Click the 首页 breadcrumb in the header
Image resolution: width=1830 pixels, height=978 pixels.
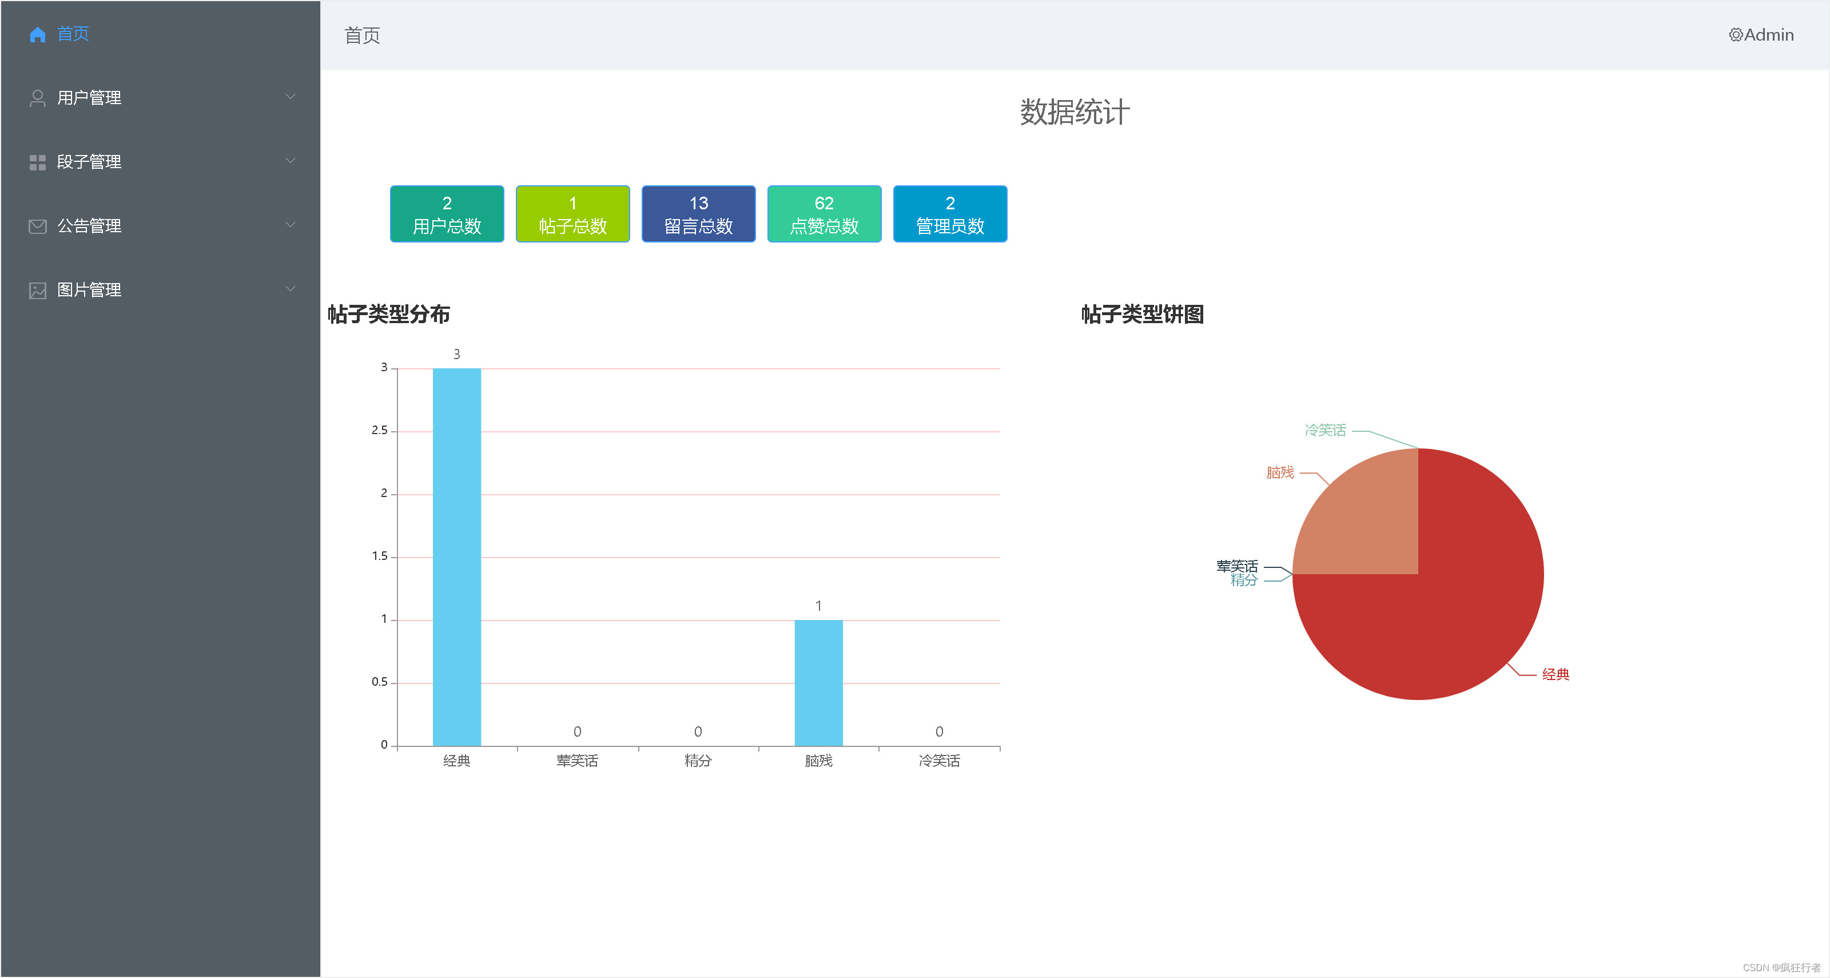point(363,35)
